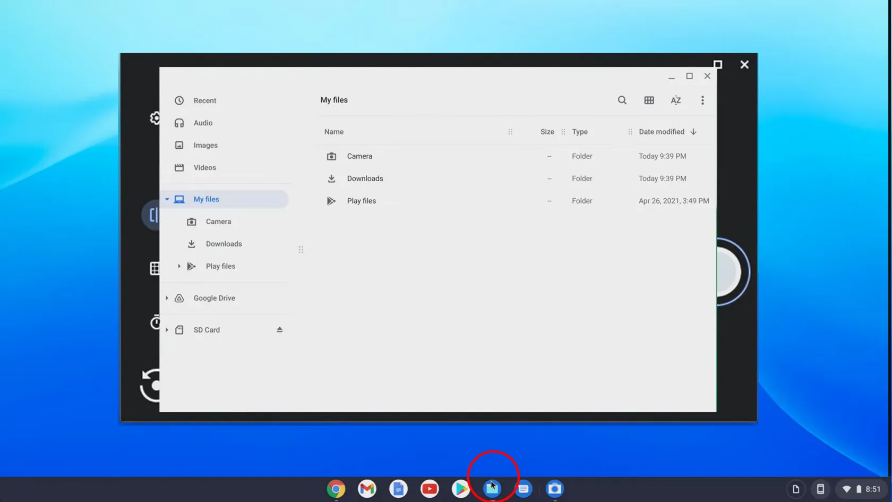Open the three-dot more options menu
The height and width of the screenshot is (502, 892).
coord(702,100)
